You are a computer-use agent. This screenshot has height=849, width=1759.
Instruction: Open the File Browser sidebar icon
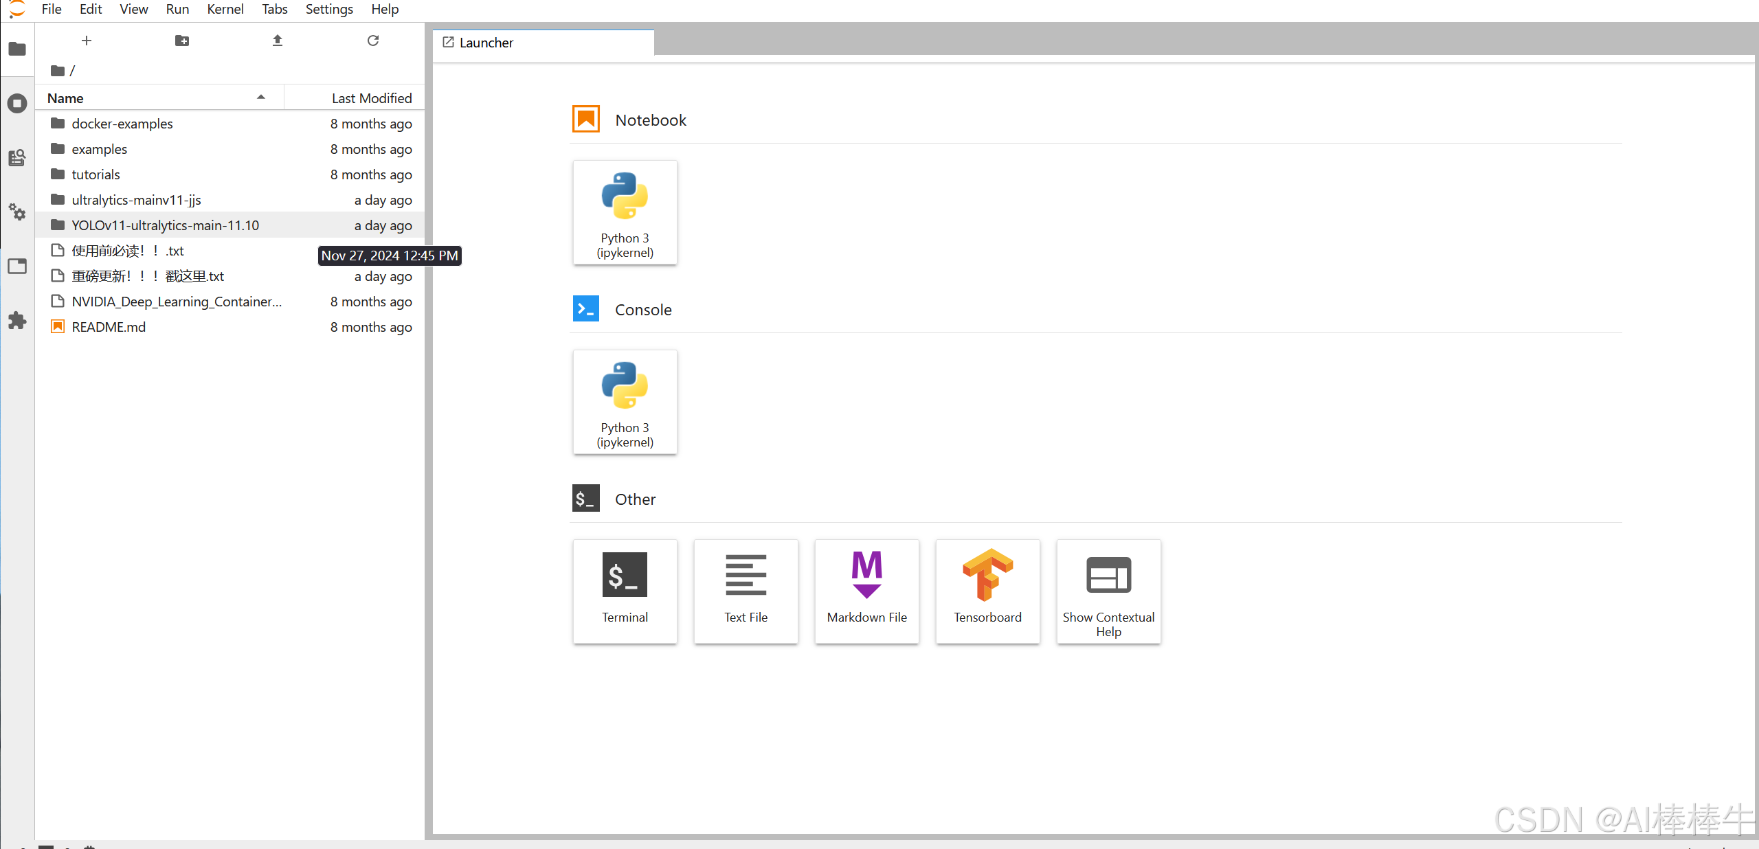pos(17,49)
